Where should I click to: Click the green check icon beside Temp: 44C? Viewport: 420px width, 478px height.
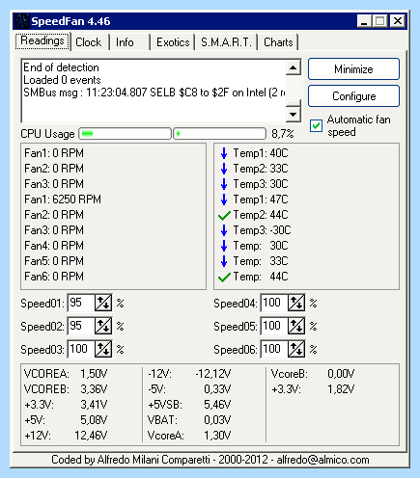[x=224, y=277]
